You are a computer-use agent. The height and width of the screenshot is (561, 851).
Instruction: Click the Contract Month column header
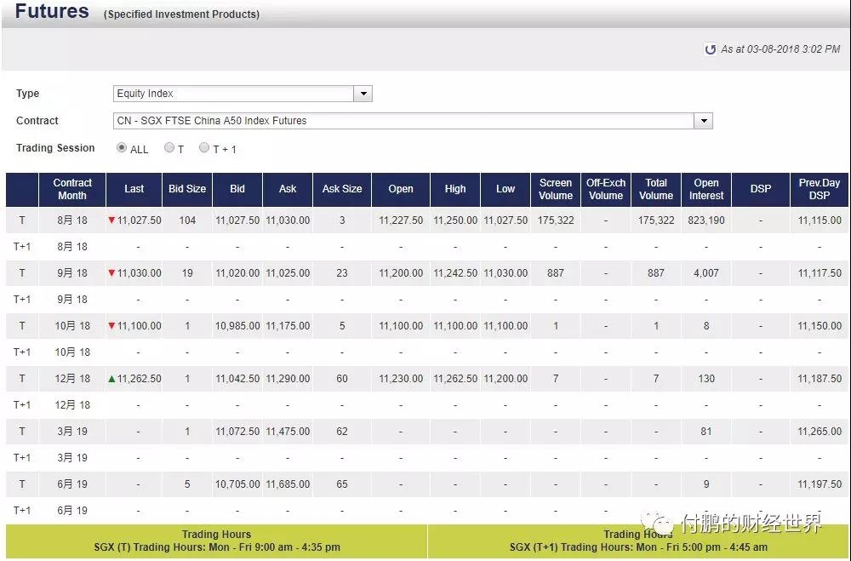click(x=72, y=189)
